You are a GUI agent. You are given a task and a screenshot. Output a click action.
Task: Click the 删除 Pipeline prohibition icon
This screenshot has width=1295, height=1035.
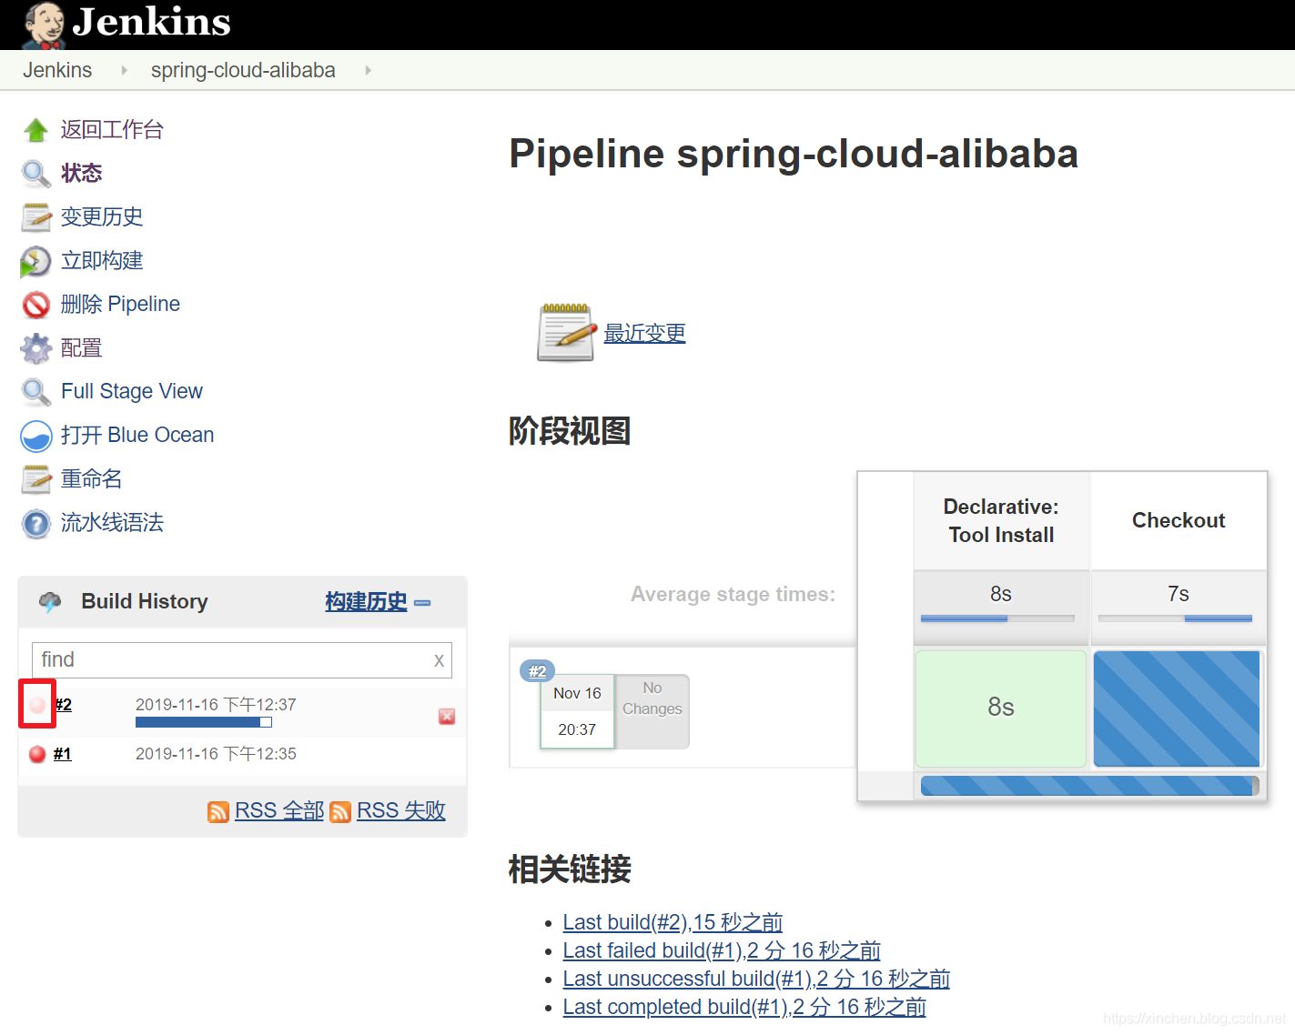(35, 305)
